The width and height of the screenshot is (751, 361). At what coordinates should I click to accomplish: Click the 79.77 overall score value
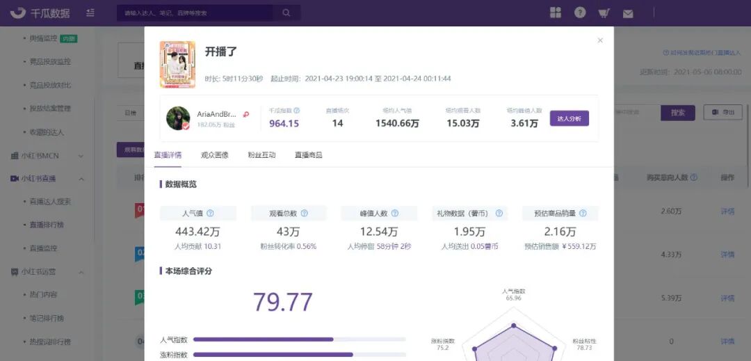(282, 302)
